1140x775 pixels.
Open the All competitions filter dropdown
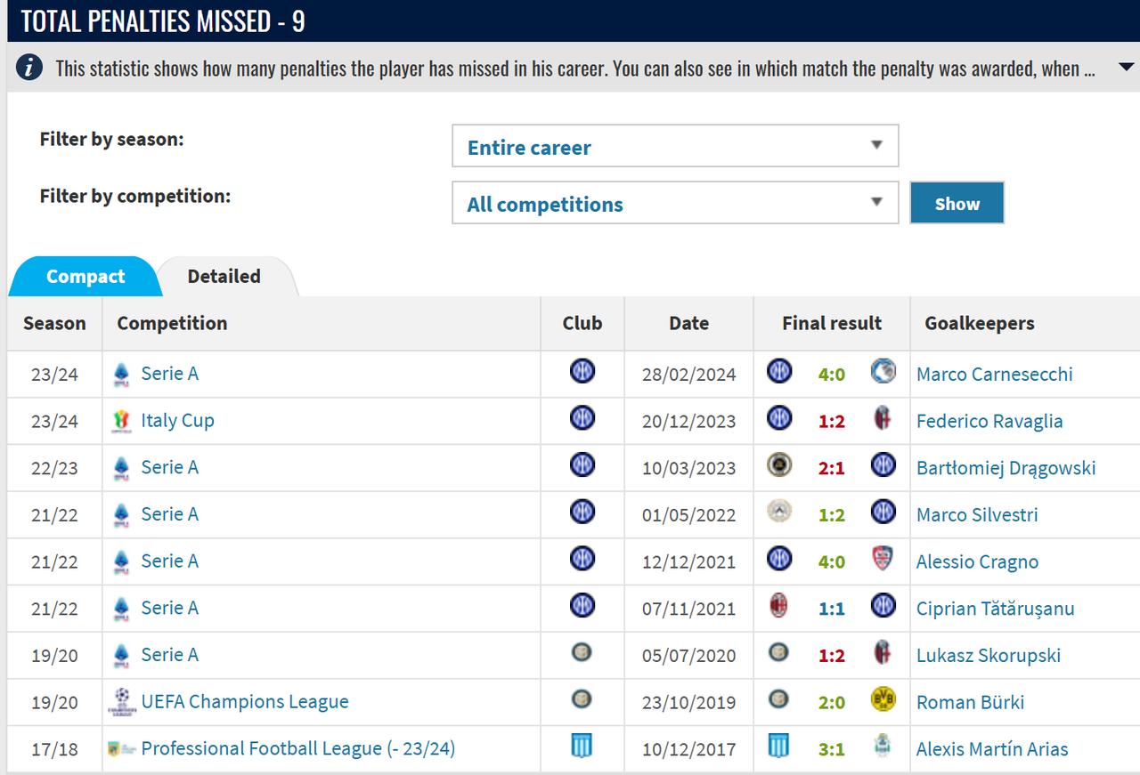[x=675, y=203]
